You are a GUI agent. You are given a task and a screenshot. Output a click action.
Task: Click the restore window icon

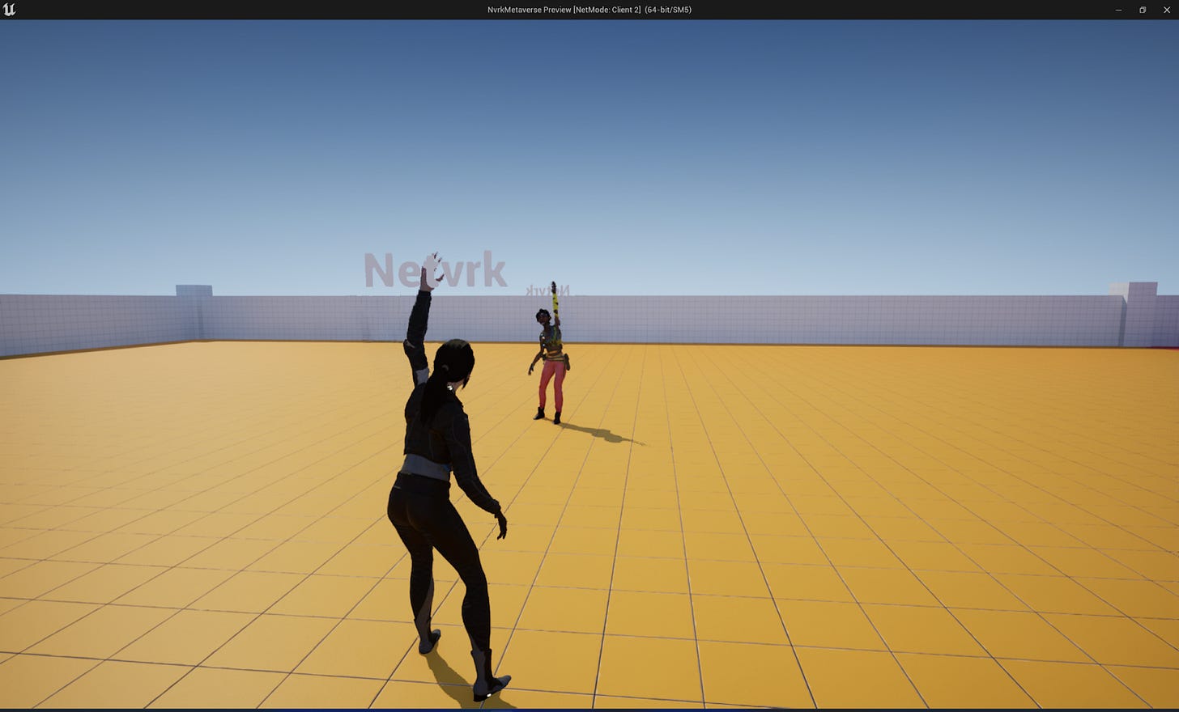[x=1142, y=10]
